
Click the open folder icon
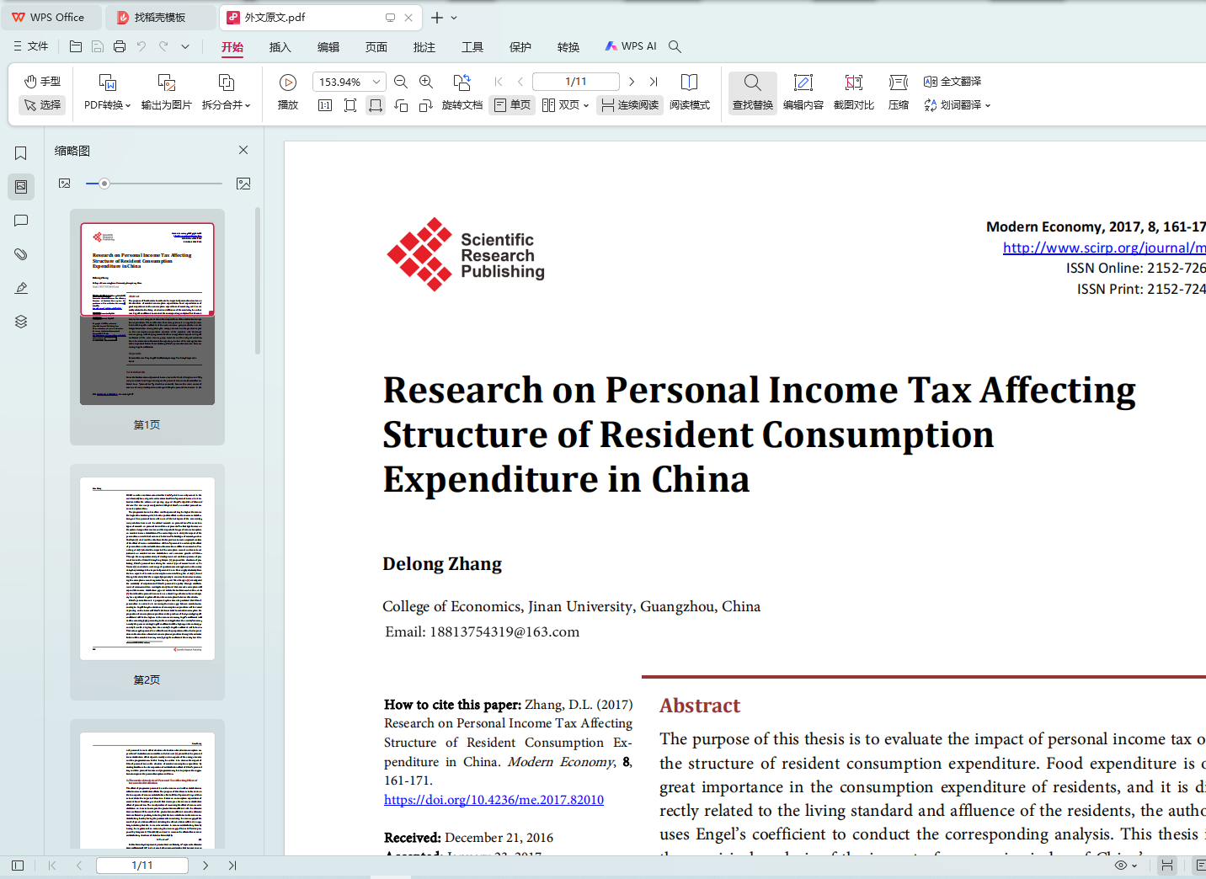(76, 46)
